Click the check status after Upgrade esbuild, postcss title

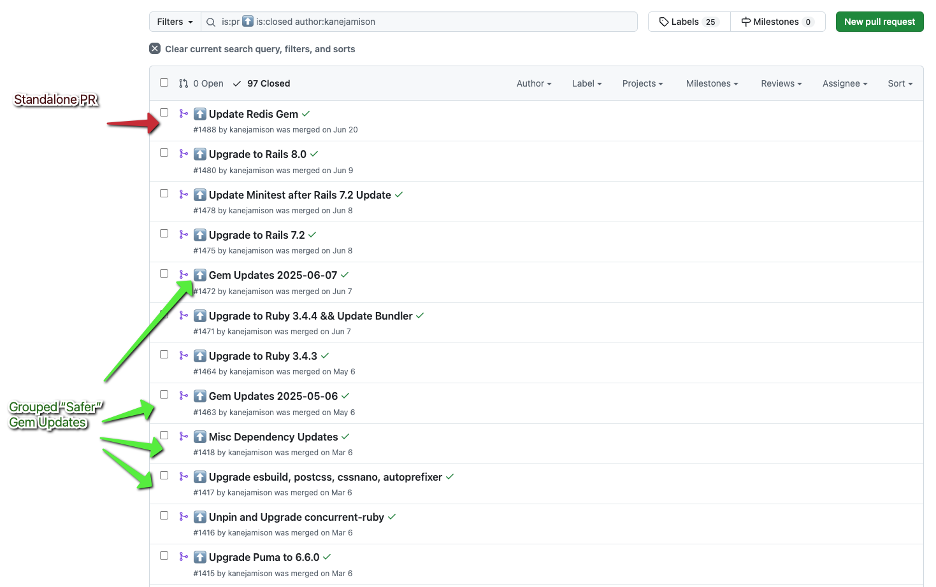point(450,477)
